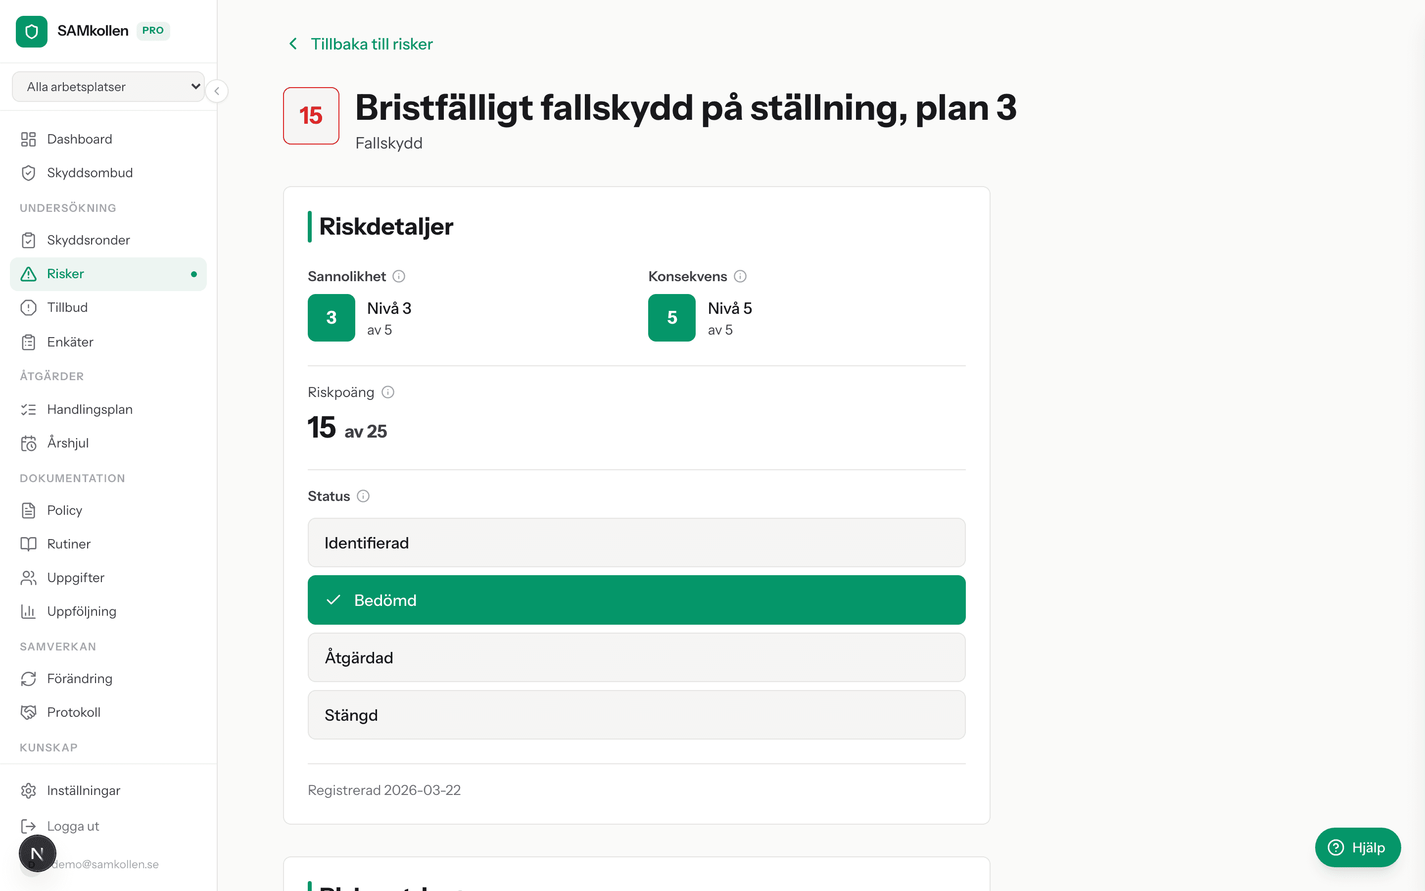Select the Identifierad status option
The height and width of the screenshot is (891, 1425).
pyautogui.click(x=635, y=542)
